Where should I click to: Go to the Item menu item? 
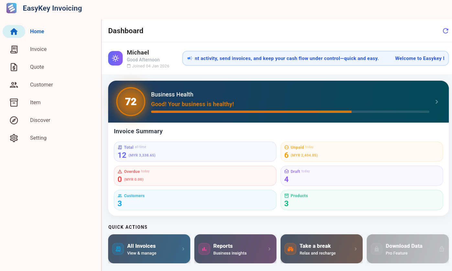click(x=51, y=102)
